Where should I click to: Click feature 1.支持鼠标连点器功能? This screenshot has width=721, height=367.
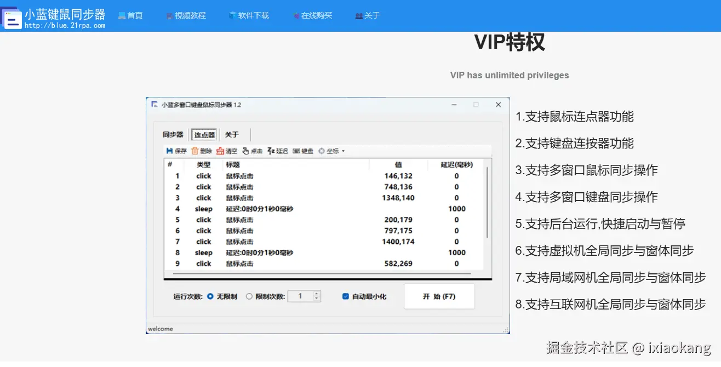575,116
